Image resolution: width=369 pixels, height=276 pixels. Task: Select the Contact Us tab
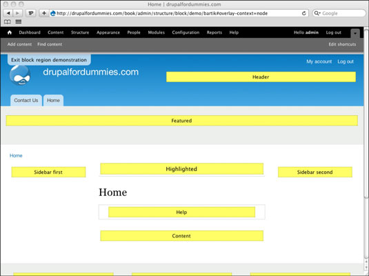(26, 100)
